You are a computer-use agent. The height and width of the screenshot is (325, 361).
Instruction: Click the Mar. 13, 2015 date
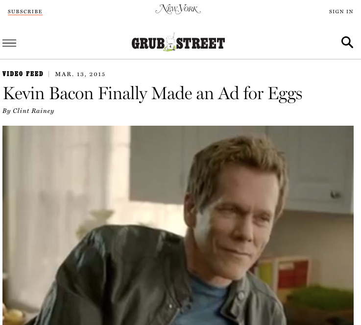[80, 74]
